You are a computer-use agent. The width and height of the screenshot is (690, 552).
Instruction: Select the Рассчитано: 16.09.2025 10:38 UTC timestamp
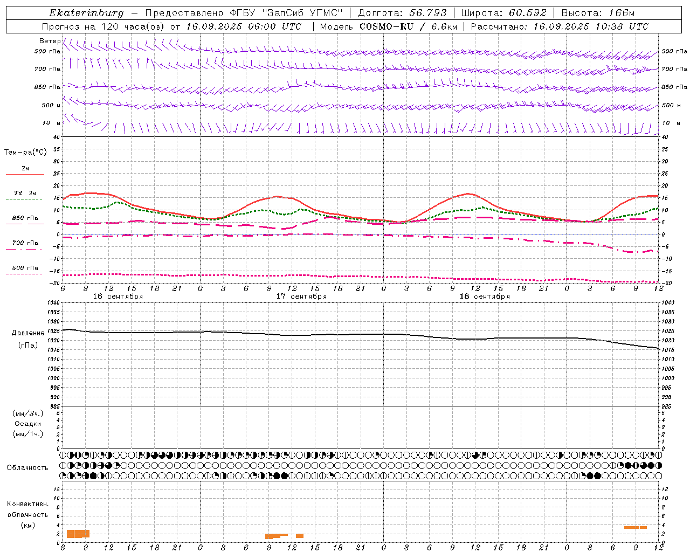[x=560, y=26]
